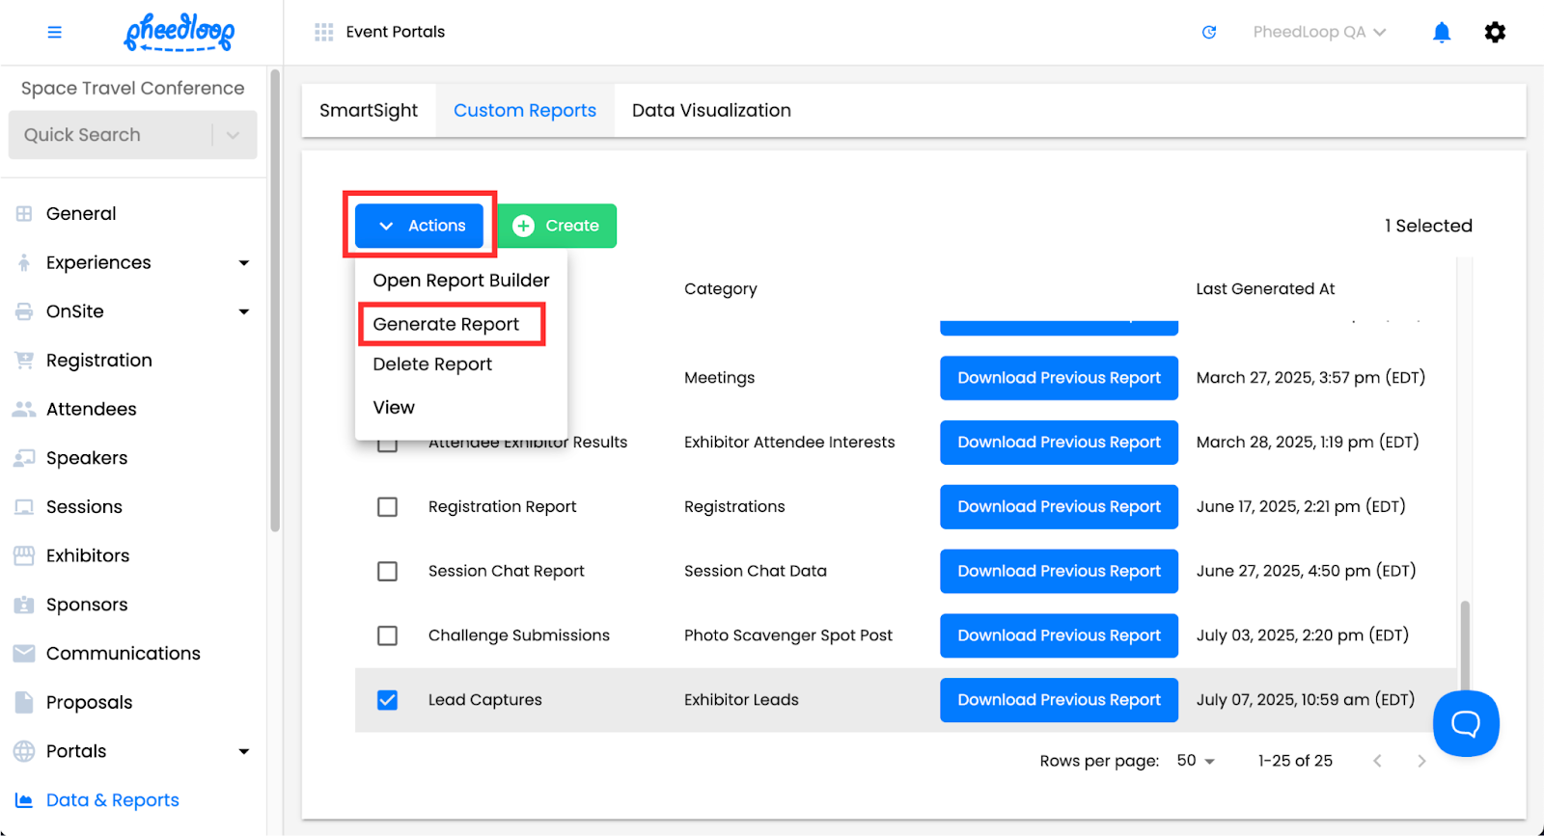Expand the Experiences sidebar section
Image resolution: width=1544 pixels, height=836 pixels.
pos(244,263)
